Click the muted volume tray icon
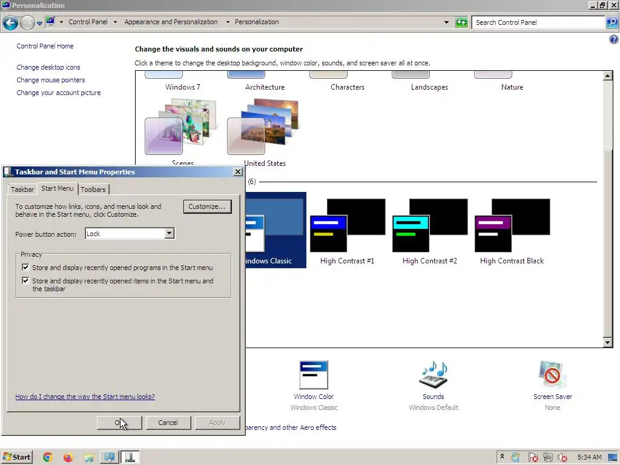This screenshot has width=620, height=465. [562, 458]
